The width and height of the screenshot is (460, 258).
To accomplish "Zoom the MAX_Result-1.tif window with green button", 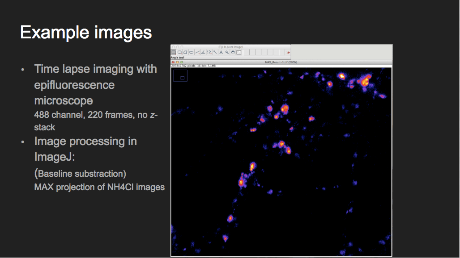I will click(182, 62).
